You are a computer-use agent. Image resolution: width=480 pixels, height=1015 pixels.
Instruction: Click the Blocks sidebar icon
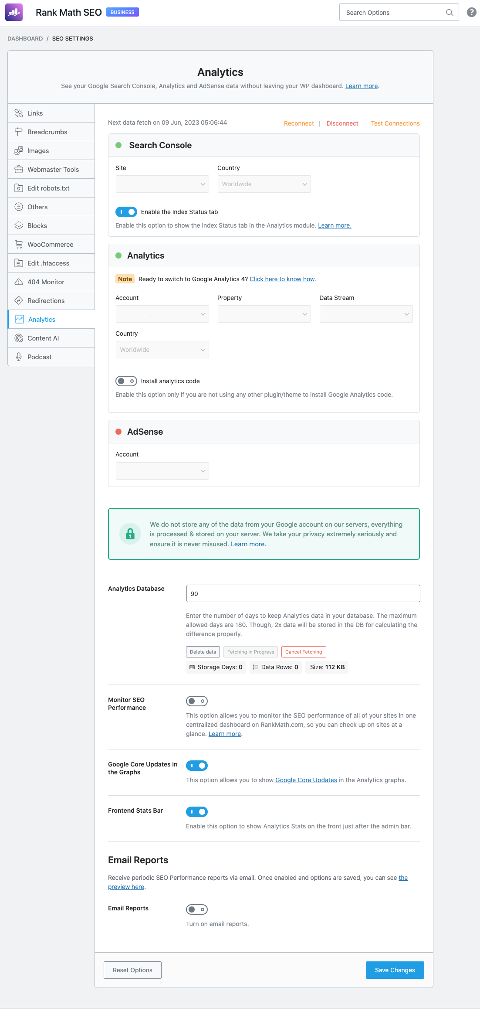coord(19,226)
